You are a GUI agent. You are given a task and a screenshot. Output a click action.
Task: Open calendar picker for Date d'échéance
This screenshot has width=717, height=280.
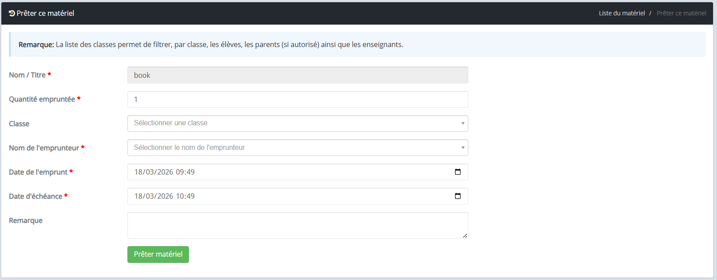(457, 196)
